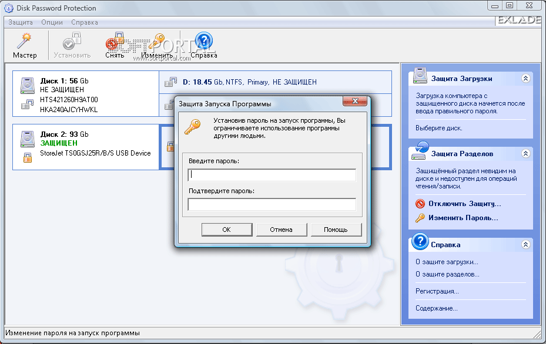Click the Диск 1 hard drive icon
Screen dimensions: 546x344
(27, 86)
